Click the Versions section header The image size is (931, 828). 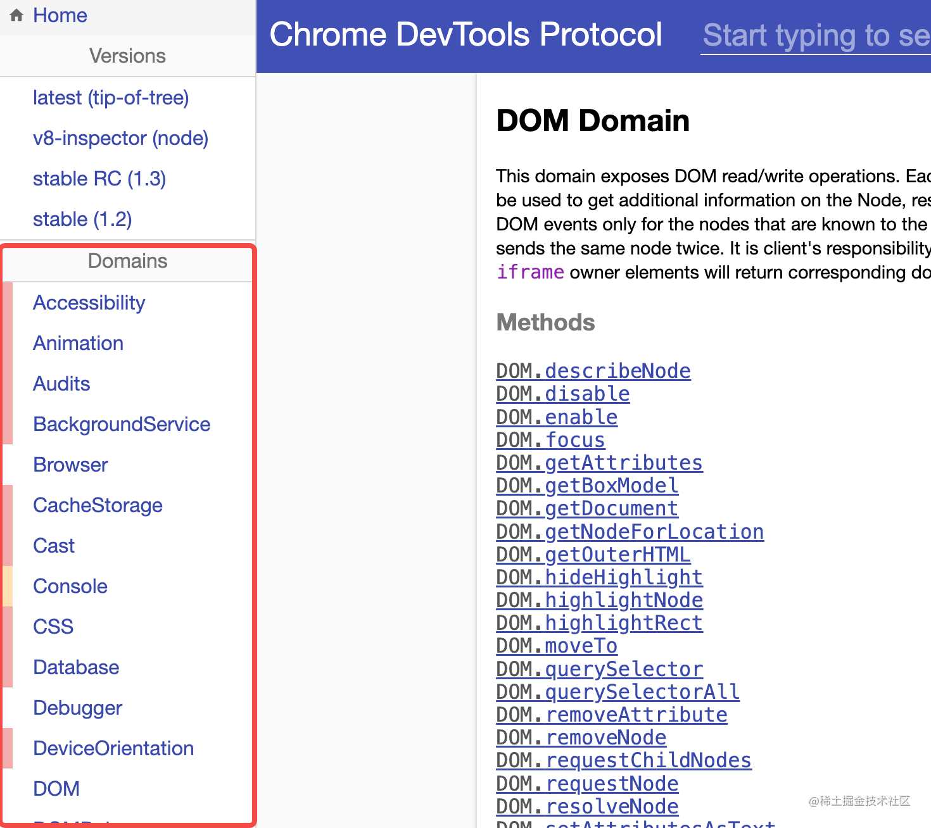(127, 56)
